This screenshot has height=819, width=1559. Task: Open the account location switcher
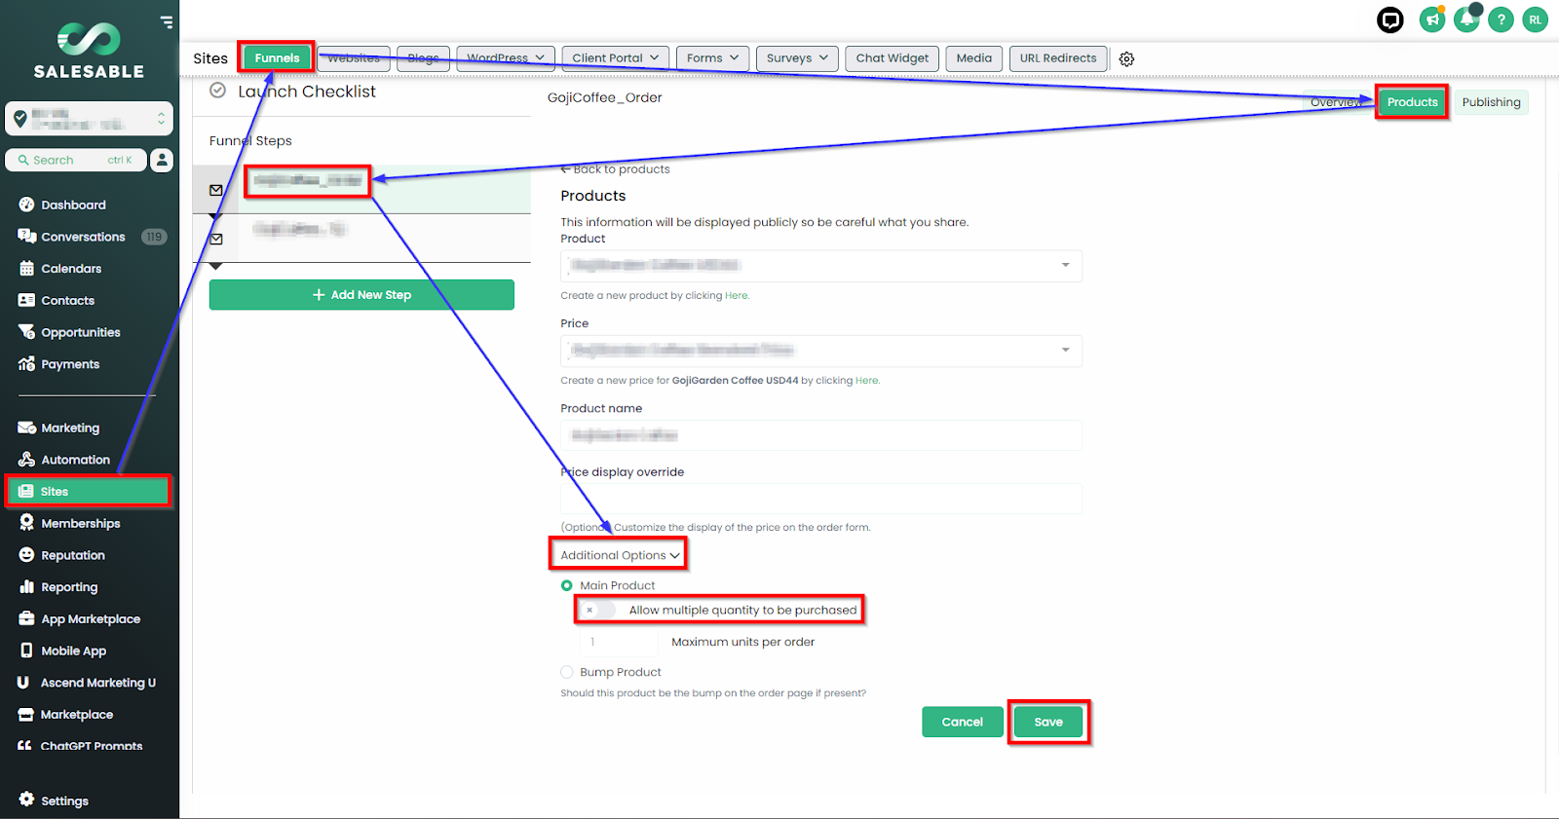pyautogui.click(x=89, y=119)
